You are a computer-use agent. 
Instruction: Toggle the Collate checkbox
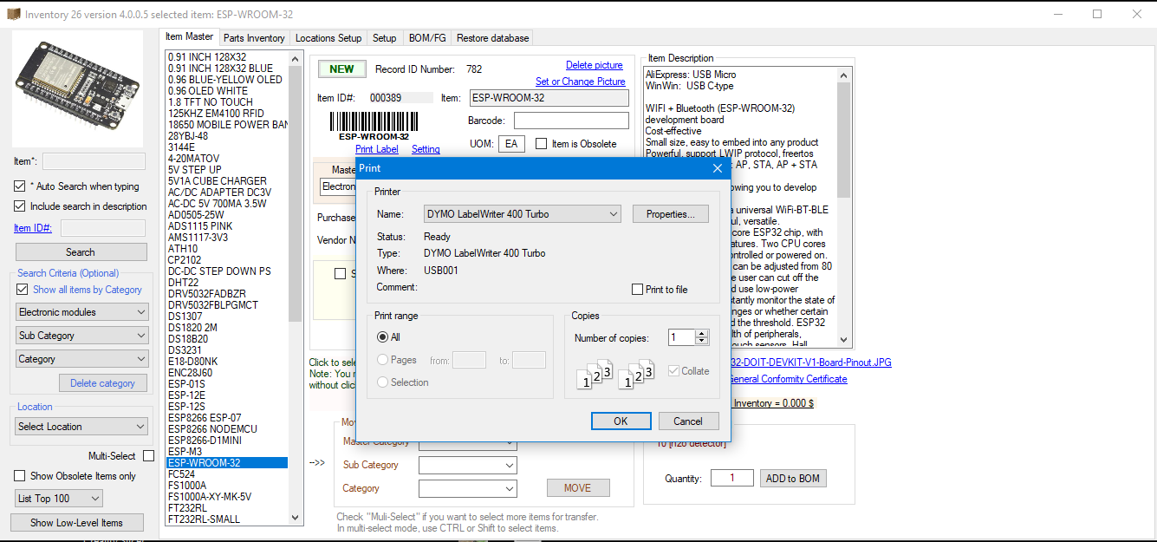(x=674, y=370)
